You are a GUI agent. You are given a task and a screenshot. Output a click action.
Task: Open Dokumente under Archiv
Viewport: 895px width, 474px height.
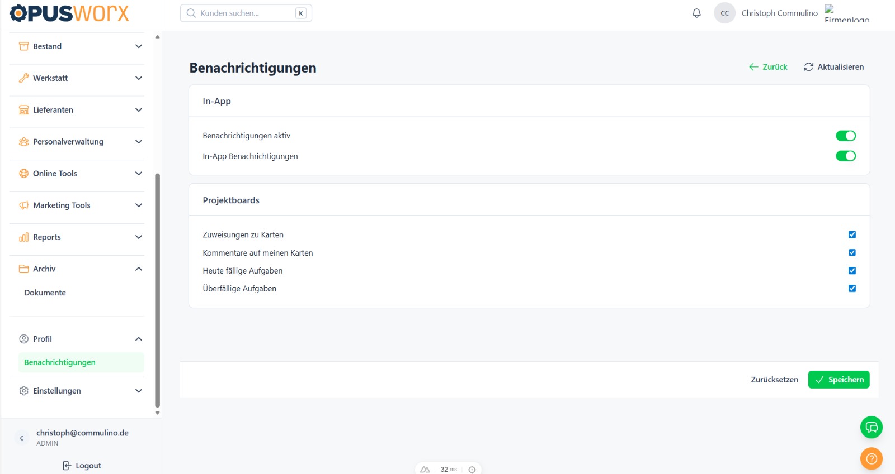click(45, 293)
